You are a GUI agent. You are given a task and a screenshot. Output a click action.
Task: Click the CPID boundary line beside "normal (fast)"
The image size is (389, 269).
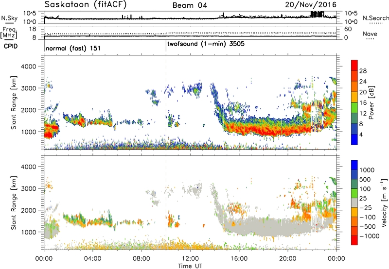tap(44, 46)
